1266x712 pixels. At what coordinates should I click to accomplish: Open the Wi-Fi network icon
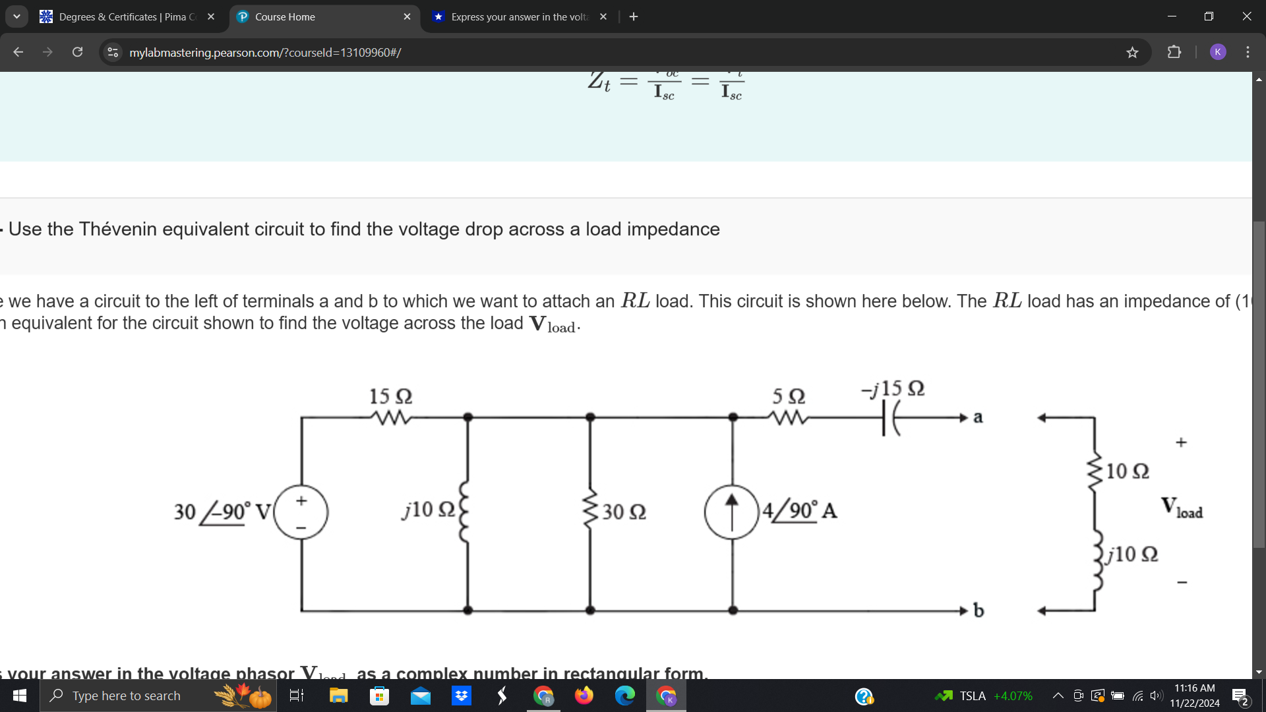click(x=1137, y=696)
